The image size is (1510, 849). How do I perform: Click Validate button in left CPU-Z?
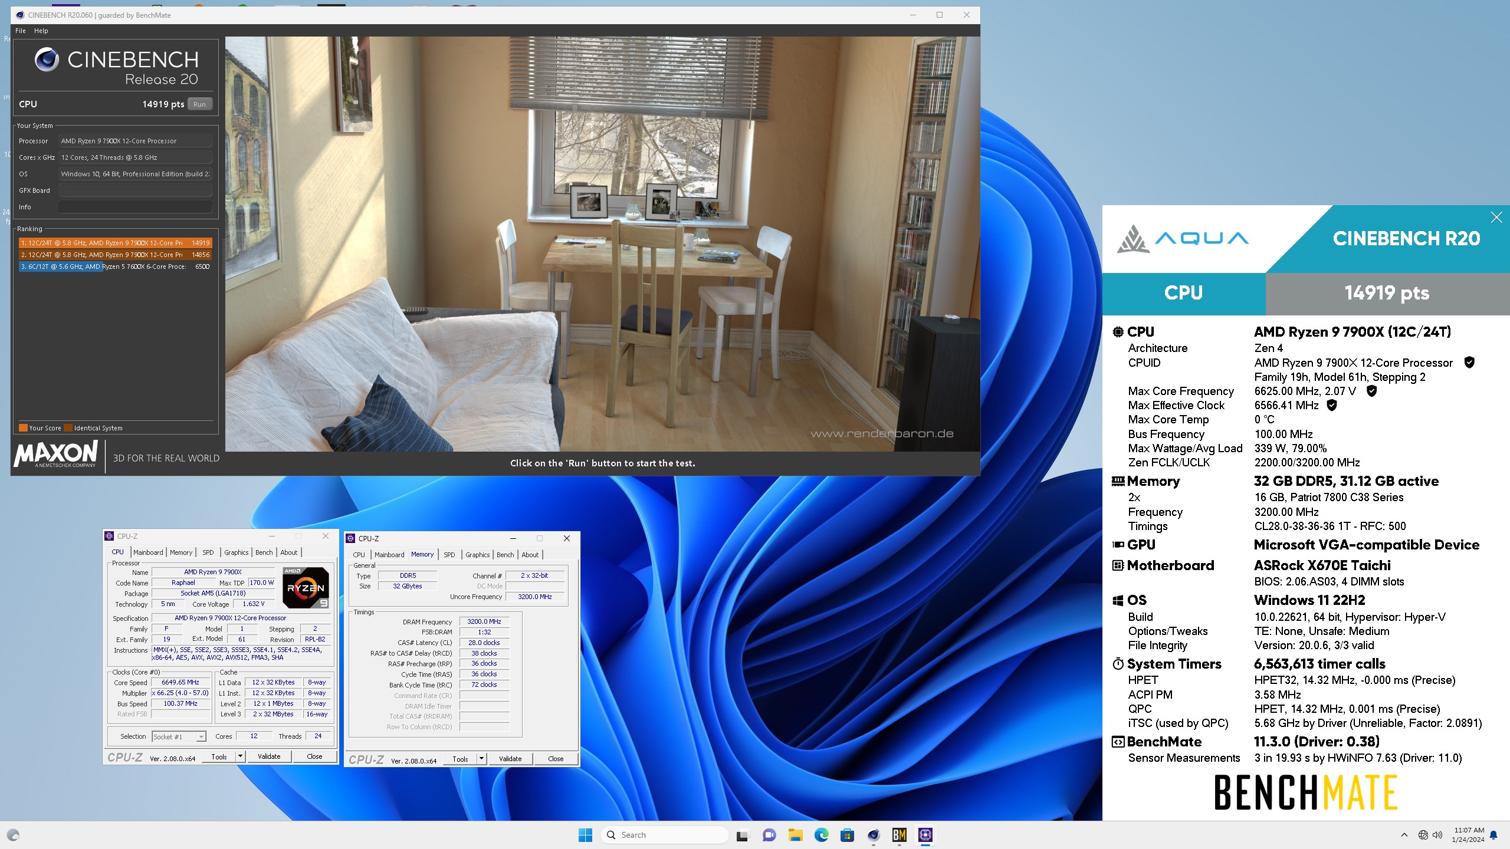pyautogui.click(x=269, y=756)
